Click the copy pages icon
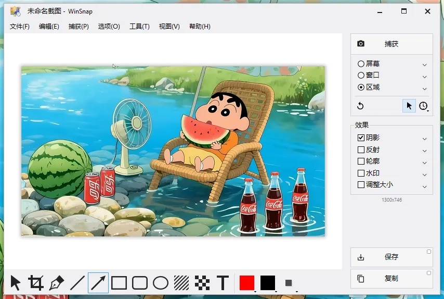444x299 pixels. point(361,279)
